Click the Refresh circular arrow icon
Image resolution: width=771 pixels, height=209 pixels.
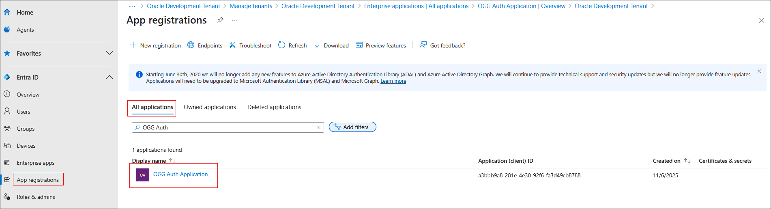(x=281, y=45)
